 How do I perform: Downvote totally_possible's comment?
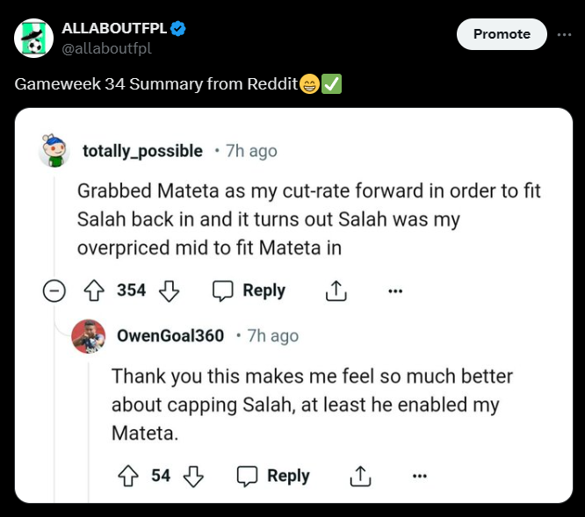(x=170, y=291)
